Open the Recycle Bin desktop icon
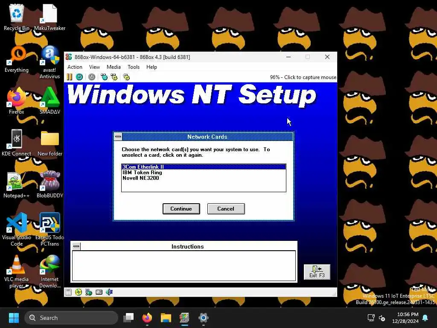Image resolution: width=437 pixels, height=328 pixels. pyautogui.click(x=17, y=17)
